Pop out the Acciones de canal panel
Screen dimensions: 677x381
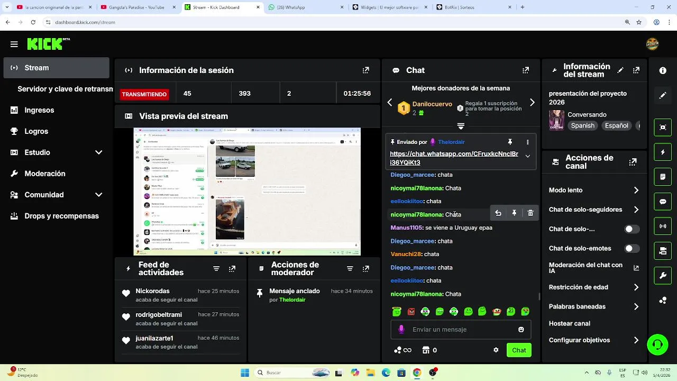(633, 162)
